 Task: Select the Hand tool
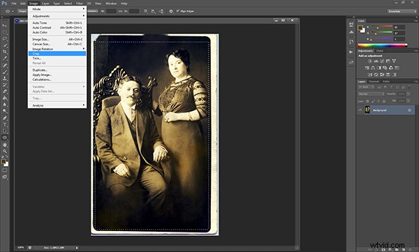pos(5,144)
